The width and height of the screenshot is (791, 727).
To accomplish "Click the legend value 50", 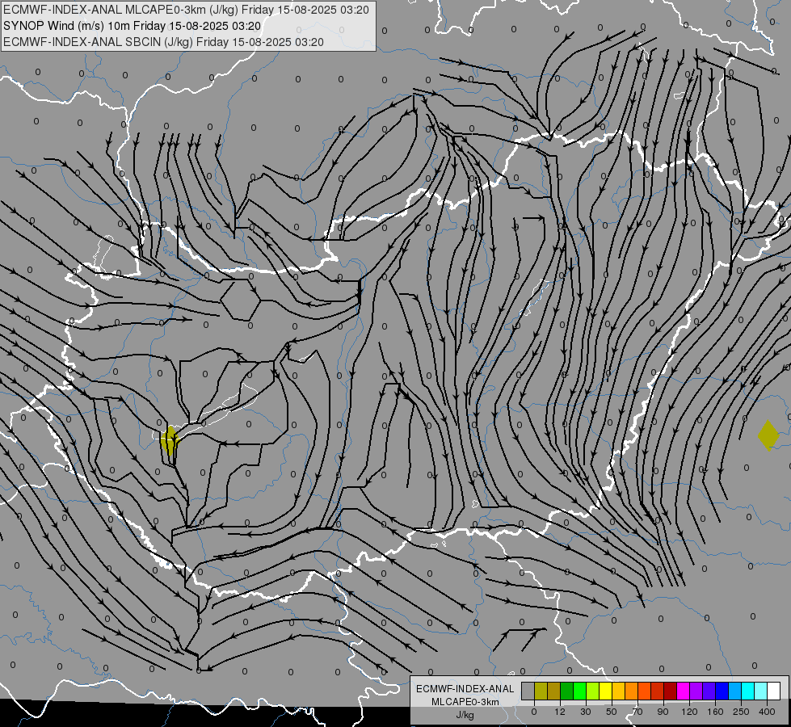I will [612, 712].
